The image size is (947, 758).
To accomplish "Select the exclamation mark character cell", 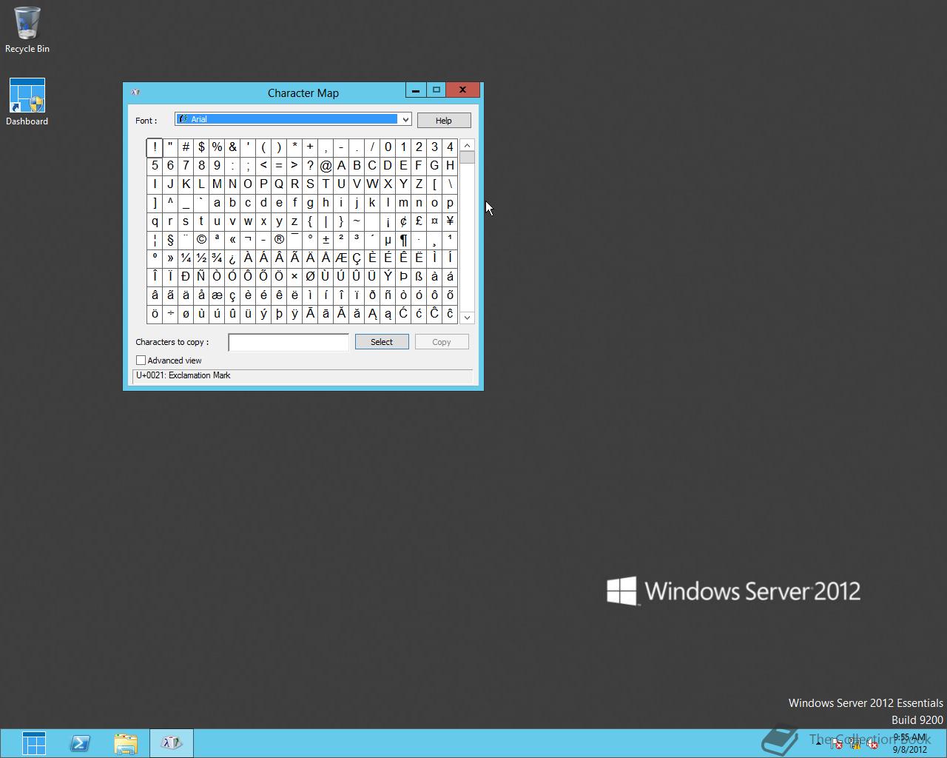I will click(155, 147).
